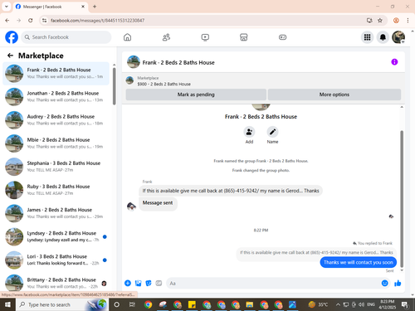This screenshot has width=415, height=311.
Task: Open the notifications bell
Action: click(383, 37)
